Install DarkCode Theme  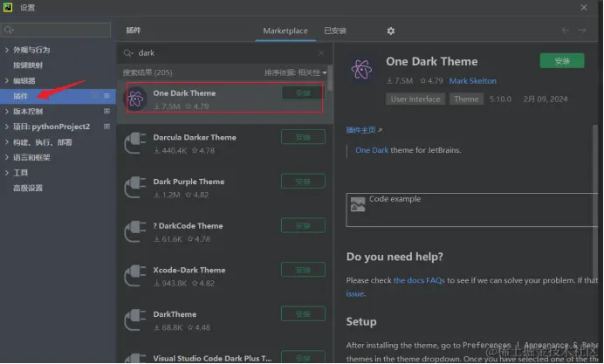click(303, 225)
